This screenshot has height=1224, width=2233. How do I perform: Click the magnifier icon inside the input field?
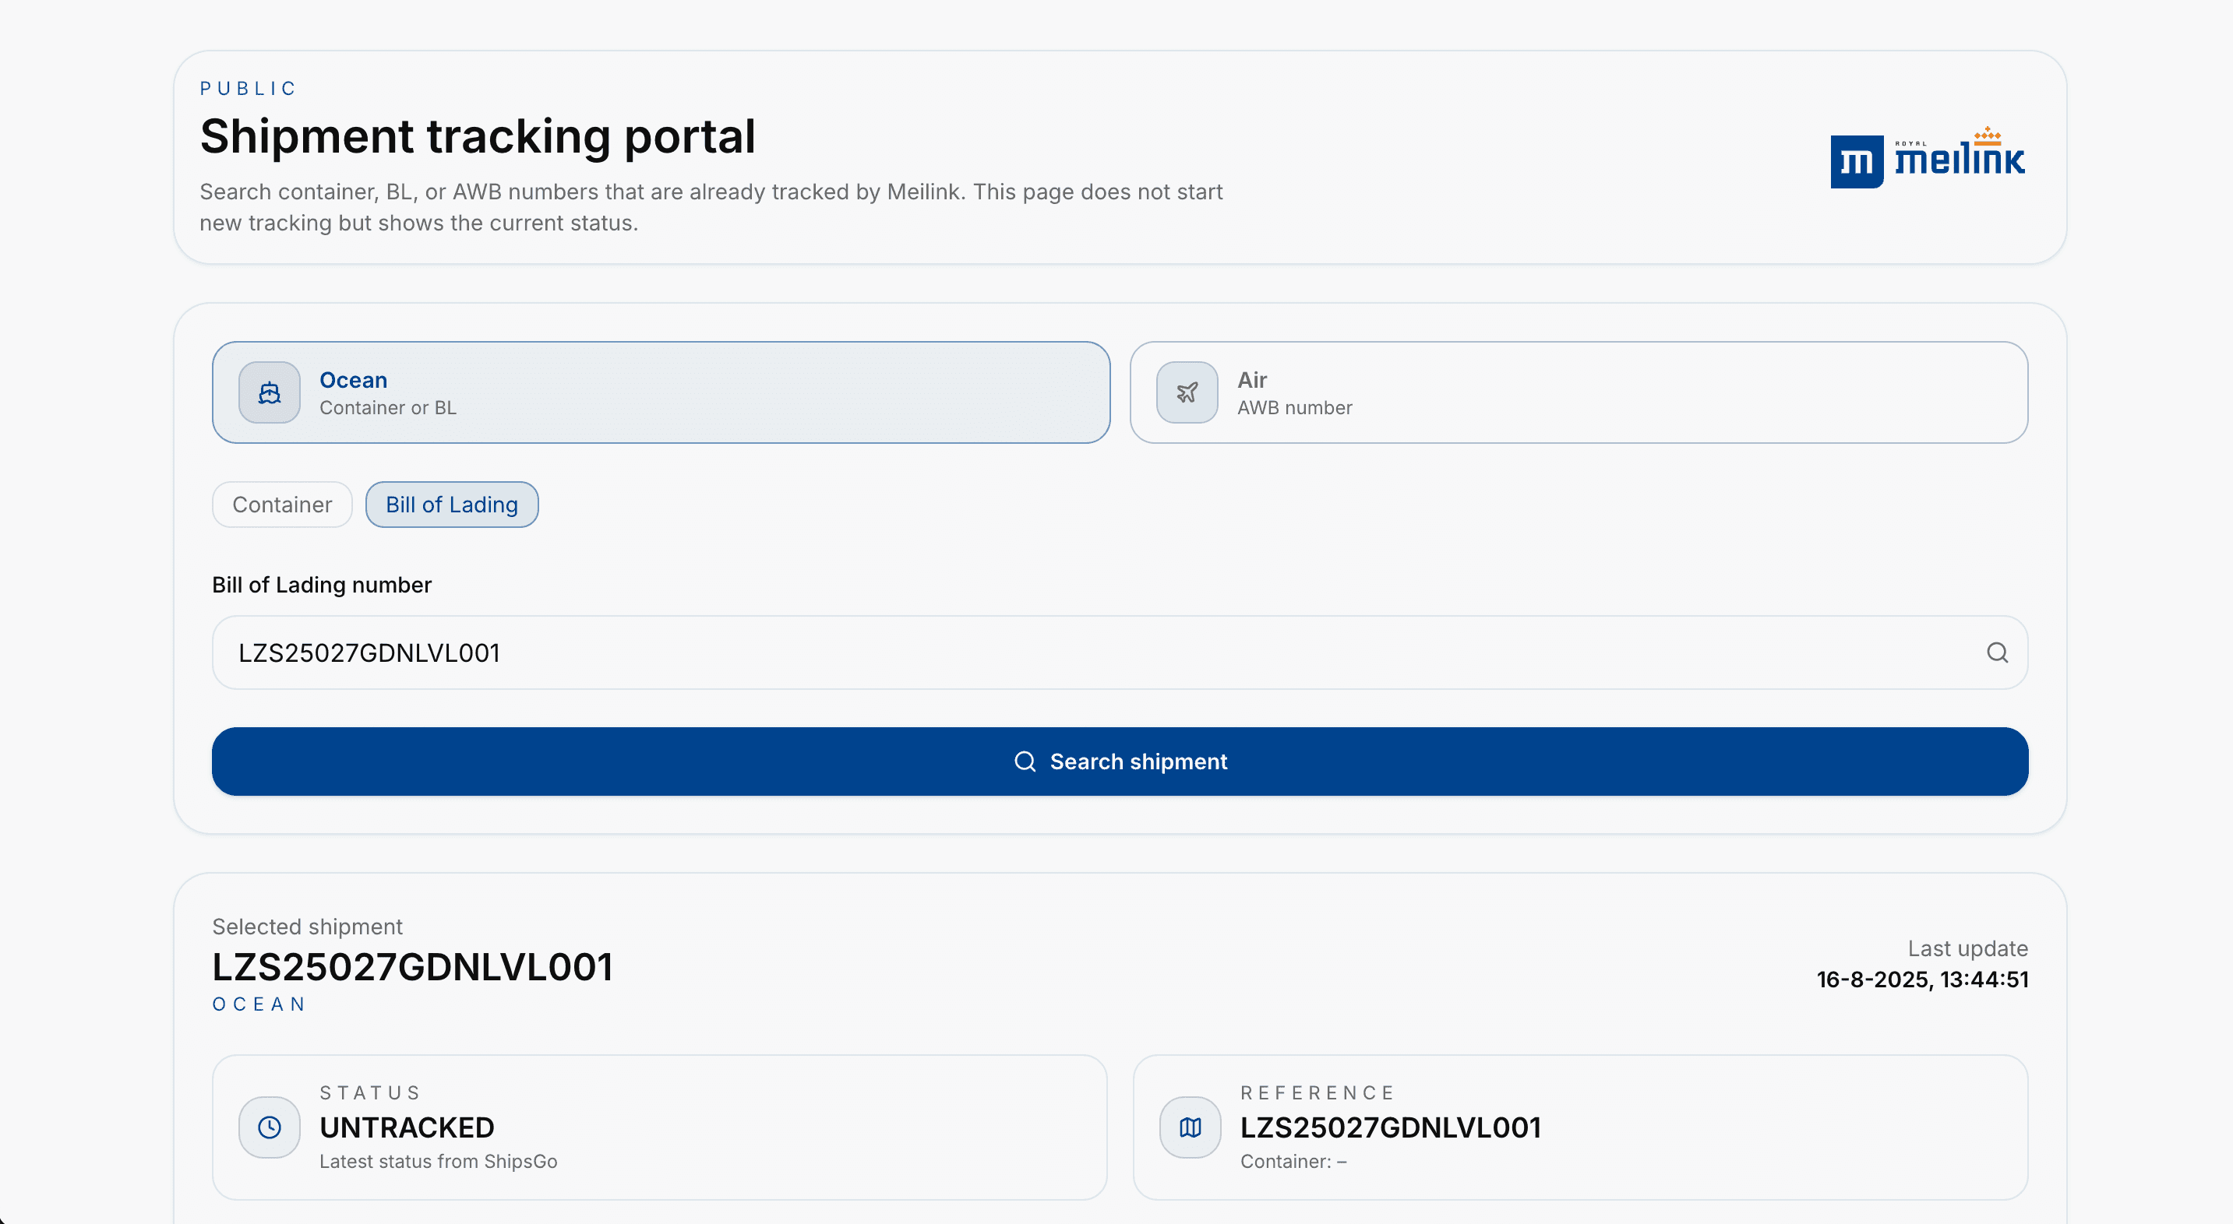pyautogui.click(x=1996, y=652)
